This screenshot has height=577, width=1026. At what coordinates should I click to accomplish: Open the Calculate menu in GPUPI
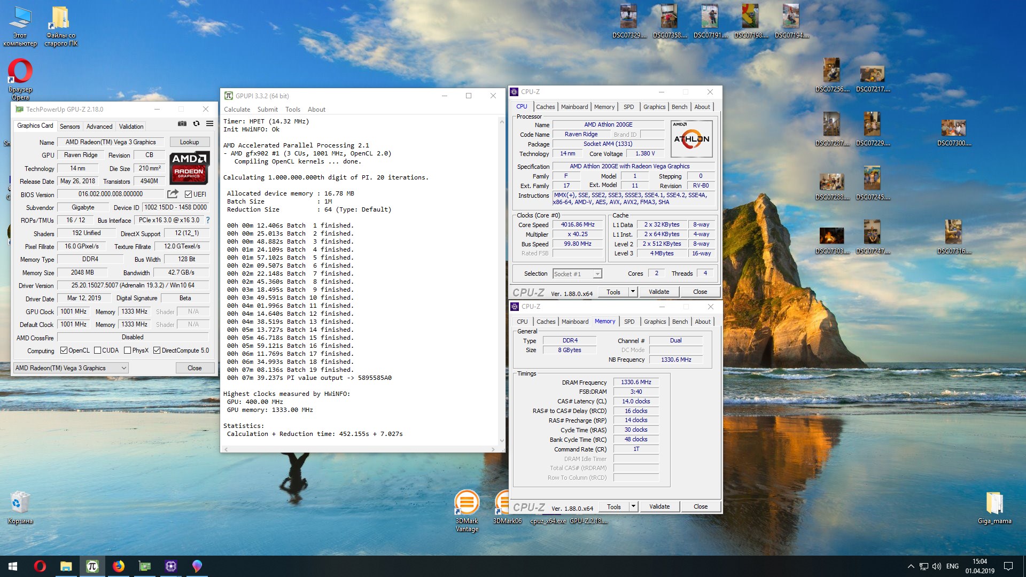pyautogui.click(x=237, y=110)
